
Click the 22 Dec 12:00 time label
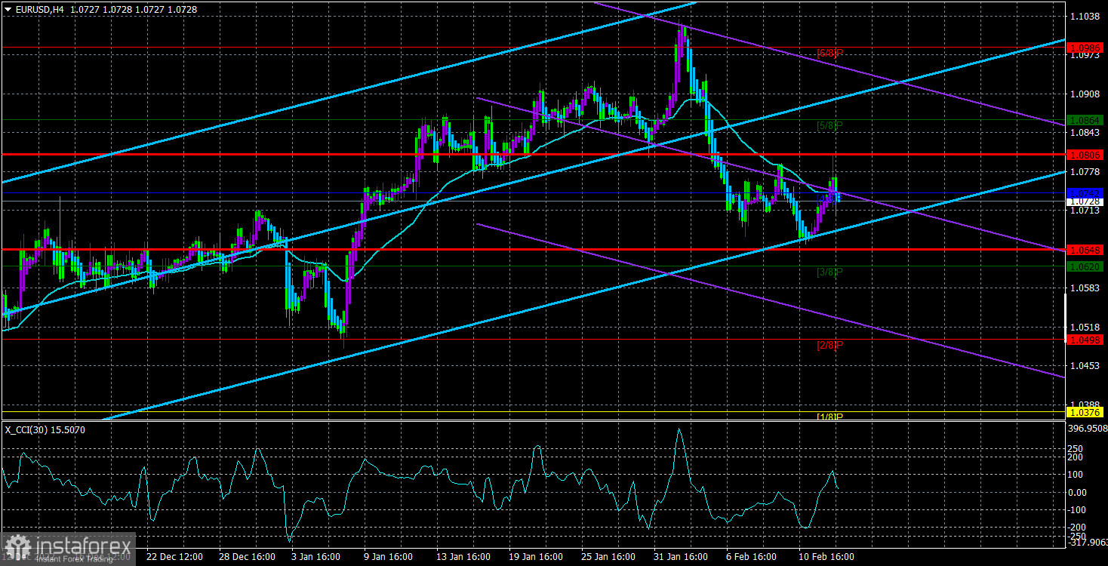175,557
